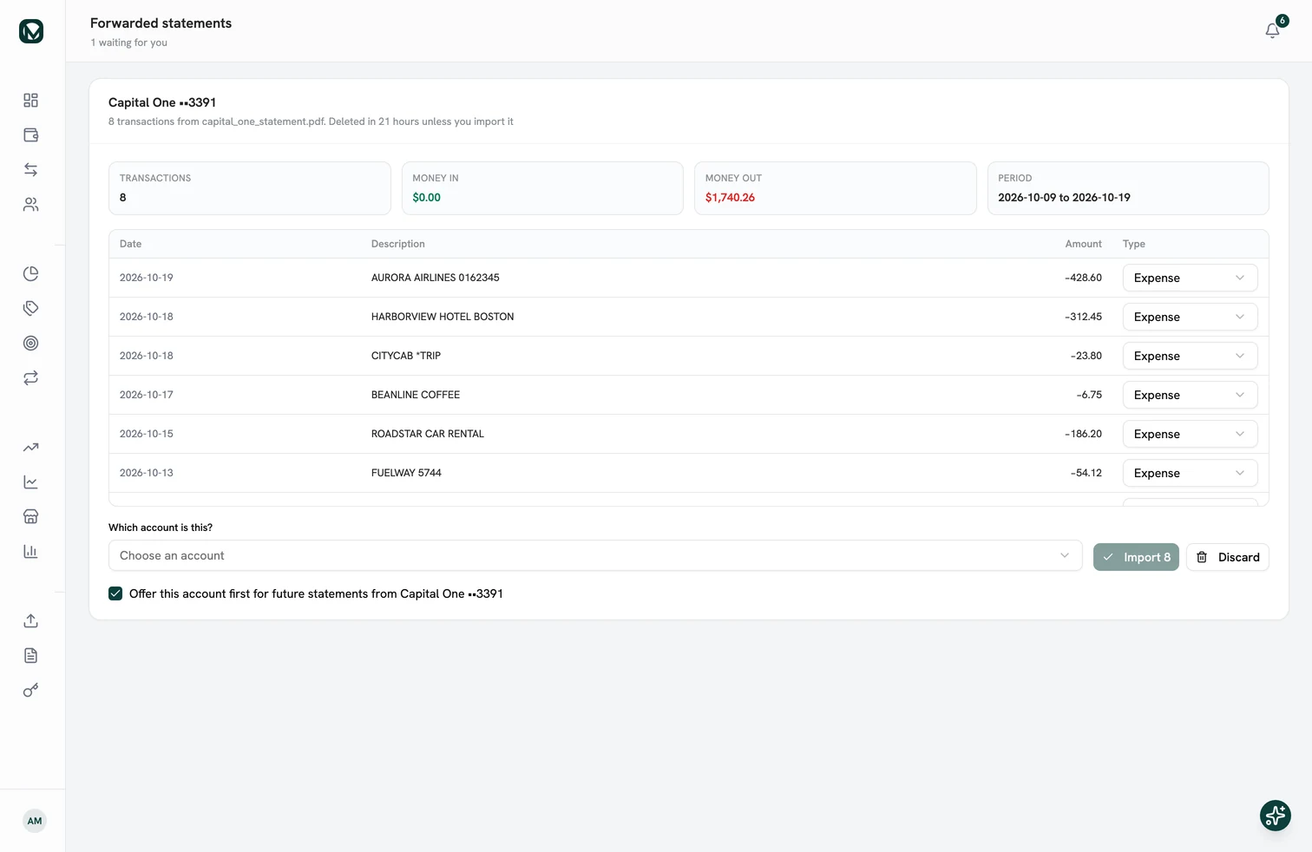Open the Choose an account dropdown
Image resolution: width=1312 pixels, height=852 pixels.
595,555
